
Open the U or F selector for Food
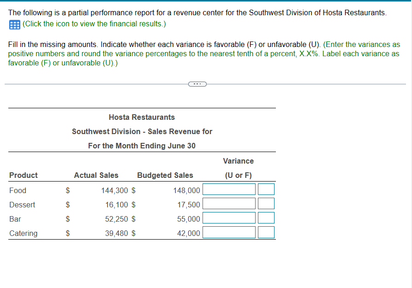267,189
